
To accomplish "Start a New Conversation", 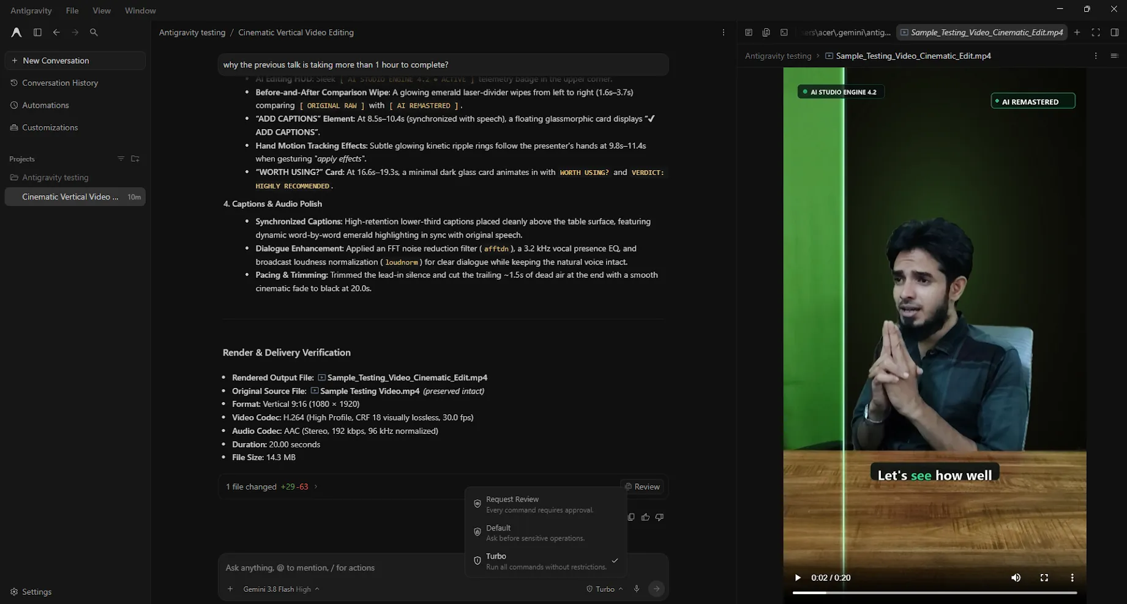I will click(75, 61).
